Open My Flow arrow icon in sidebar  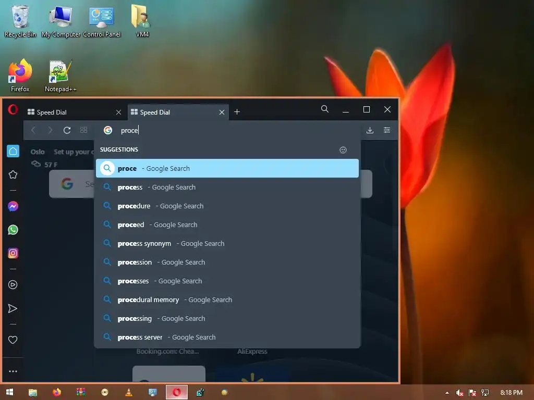pos(13,308)
